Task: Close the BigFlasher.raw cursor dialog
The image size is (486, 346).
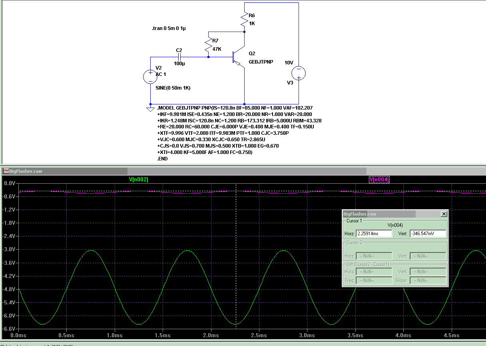Action: 444,214
